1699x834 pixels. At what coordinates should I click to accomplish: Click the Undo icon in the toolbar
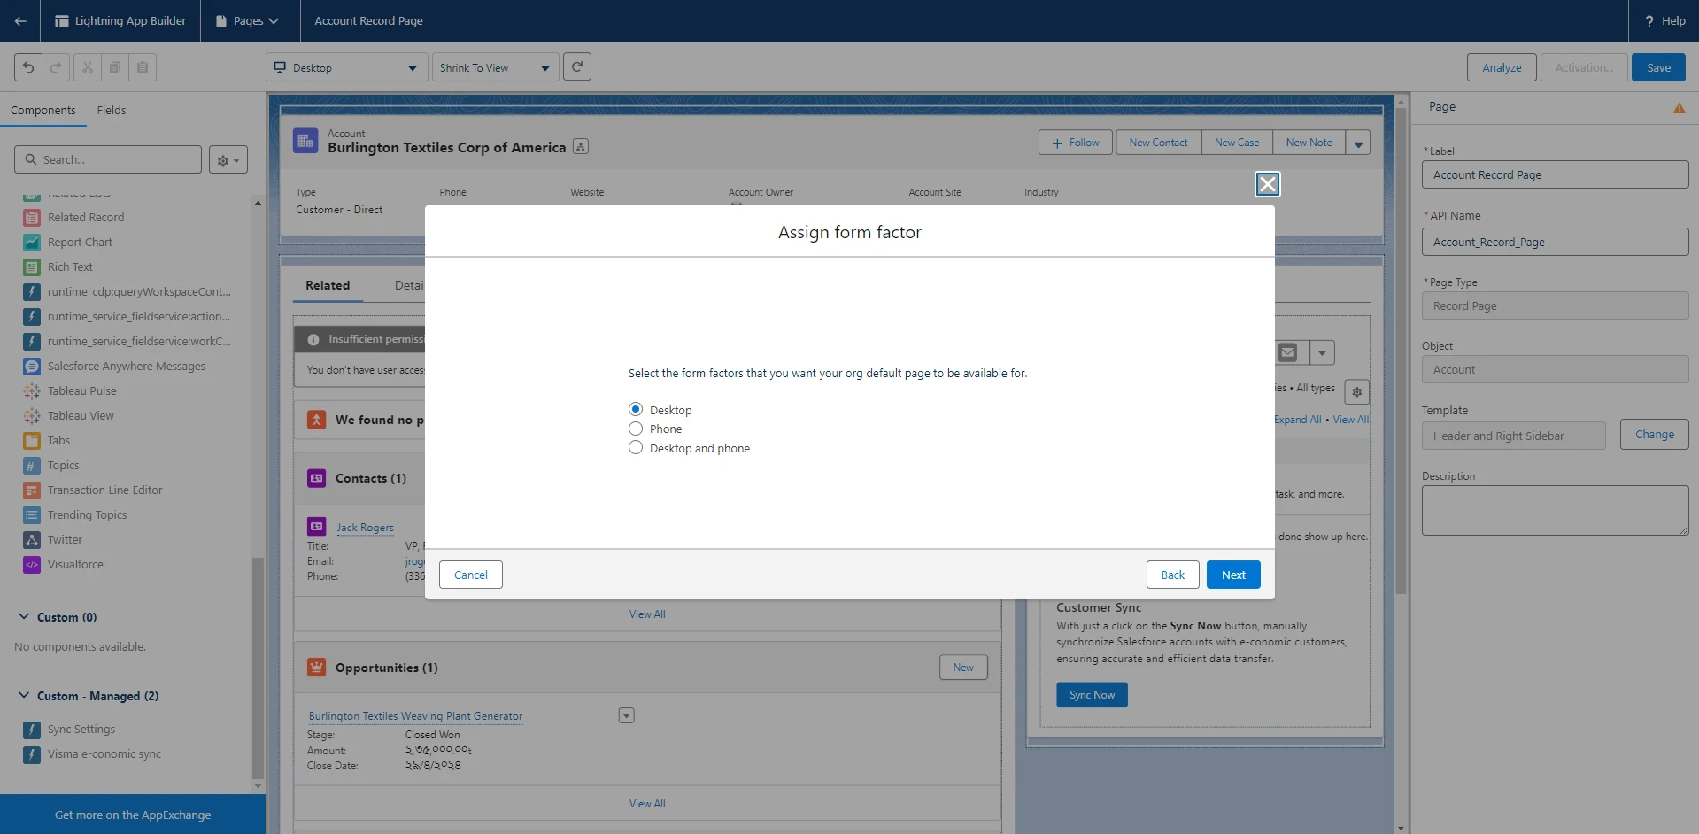pos(28,67)
